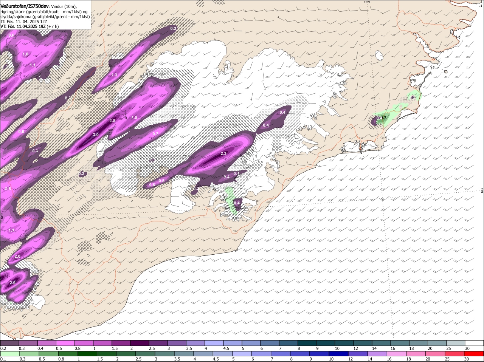Click the '2.5' value label on the map

coord(112,121)
